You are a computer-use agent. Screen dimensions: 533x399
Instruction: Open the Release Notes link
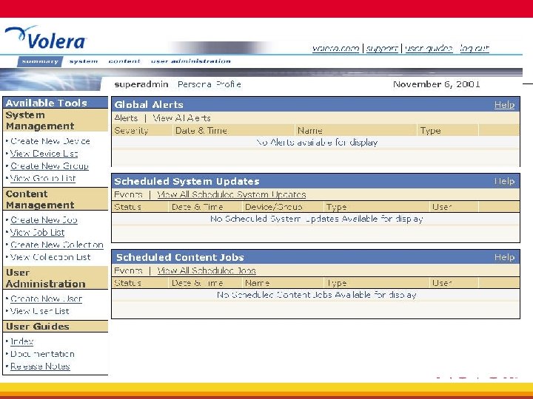point(40,366)
